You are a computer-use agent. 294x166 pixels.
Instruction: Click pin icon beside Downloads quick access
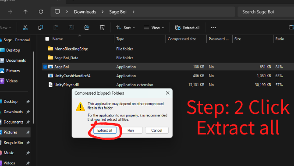click(28, 112)
